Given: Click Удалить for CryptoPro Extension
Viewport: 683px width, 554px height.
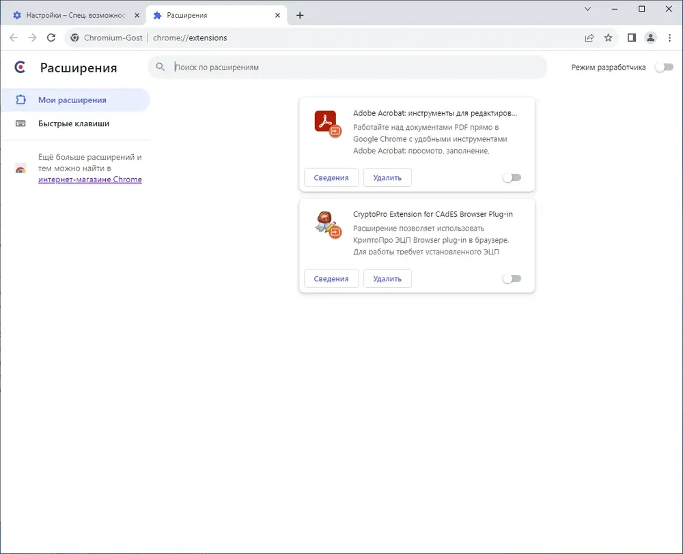Looking at the screenshot, I should click(x=387, y=278).
